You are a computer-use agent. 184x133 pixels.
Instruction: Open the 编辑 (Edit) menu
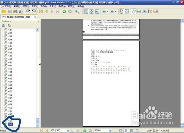[17, 6]
